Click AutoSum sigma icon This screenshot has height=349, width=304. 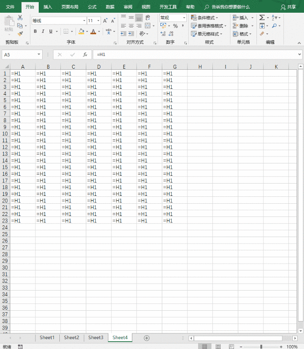click(262, 17)
